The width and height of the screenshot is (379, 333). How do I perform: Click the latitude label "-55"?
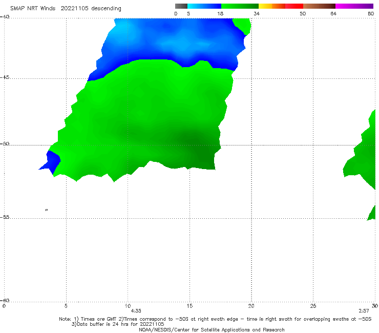[5, 217]
